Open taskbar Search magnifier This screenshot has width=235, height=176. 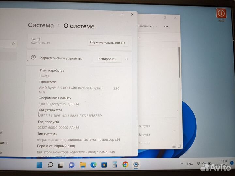pyautogui.click(x=50, y=165)
